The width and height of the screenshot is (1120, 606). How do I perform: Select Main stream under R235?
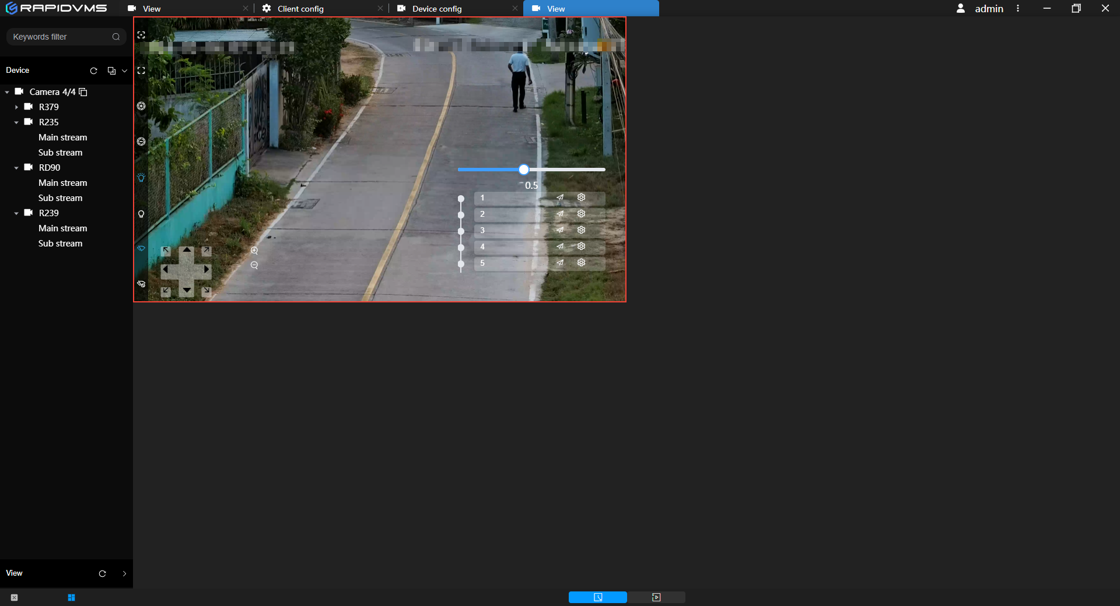[63, 138]
